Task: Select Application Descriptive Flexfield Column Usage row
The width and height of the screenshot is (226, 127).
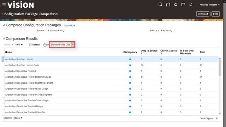Action: [x=110, y=77]
